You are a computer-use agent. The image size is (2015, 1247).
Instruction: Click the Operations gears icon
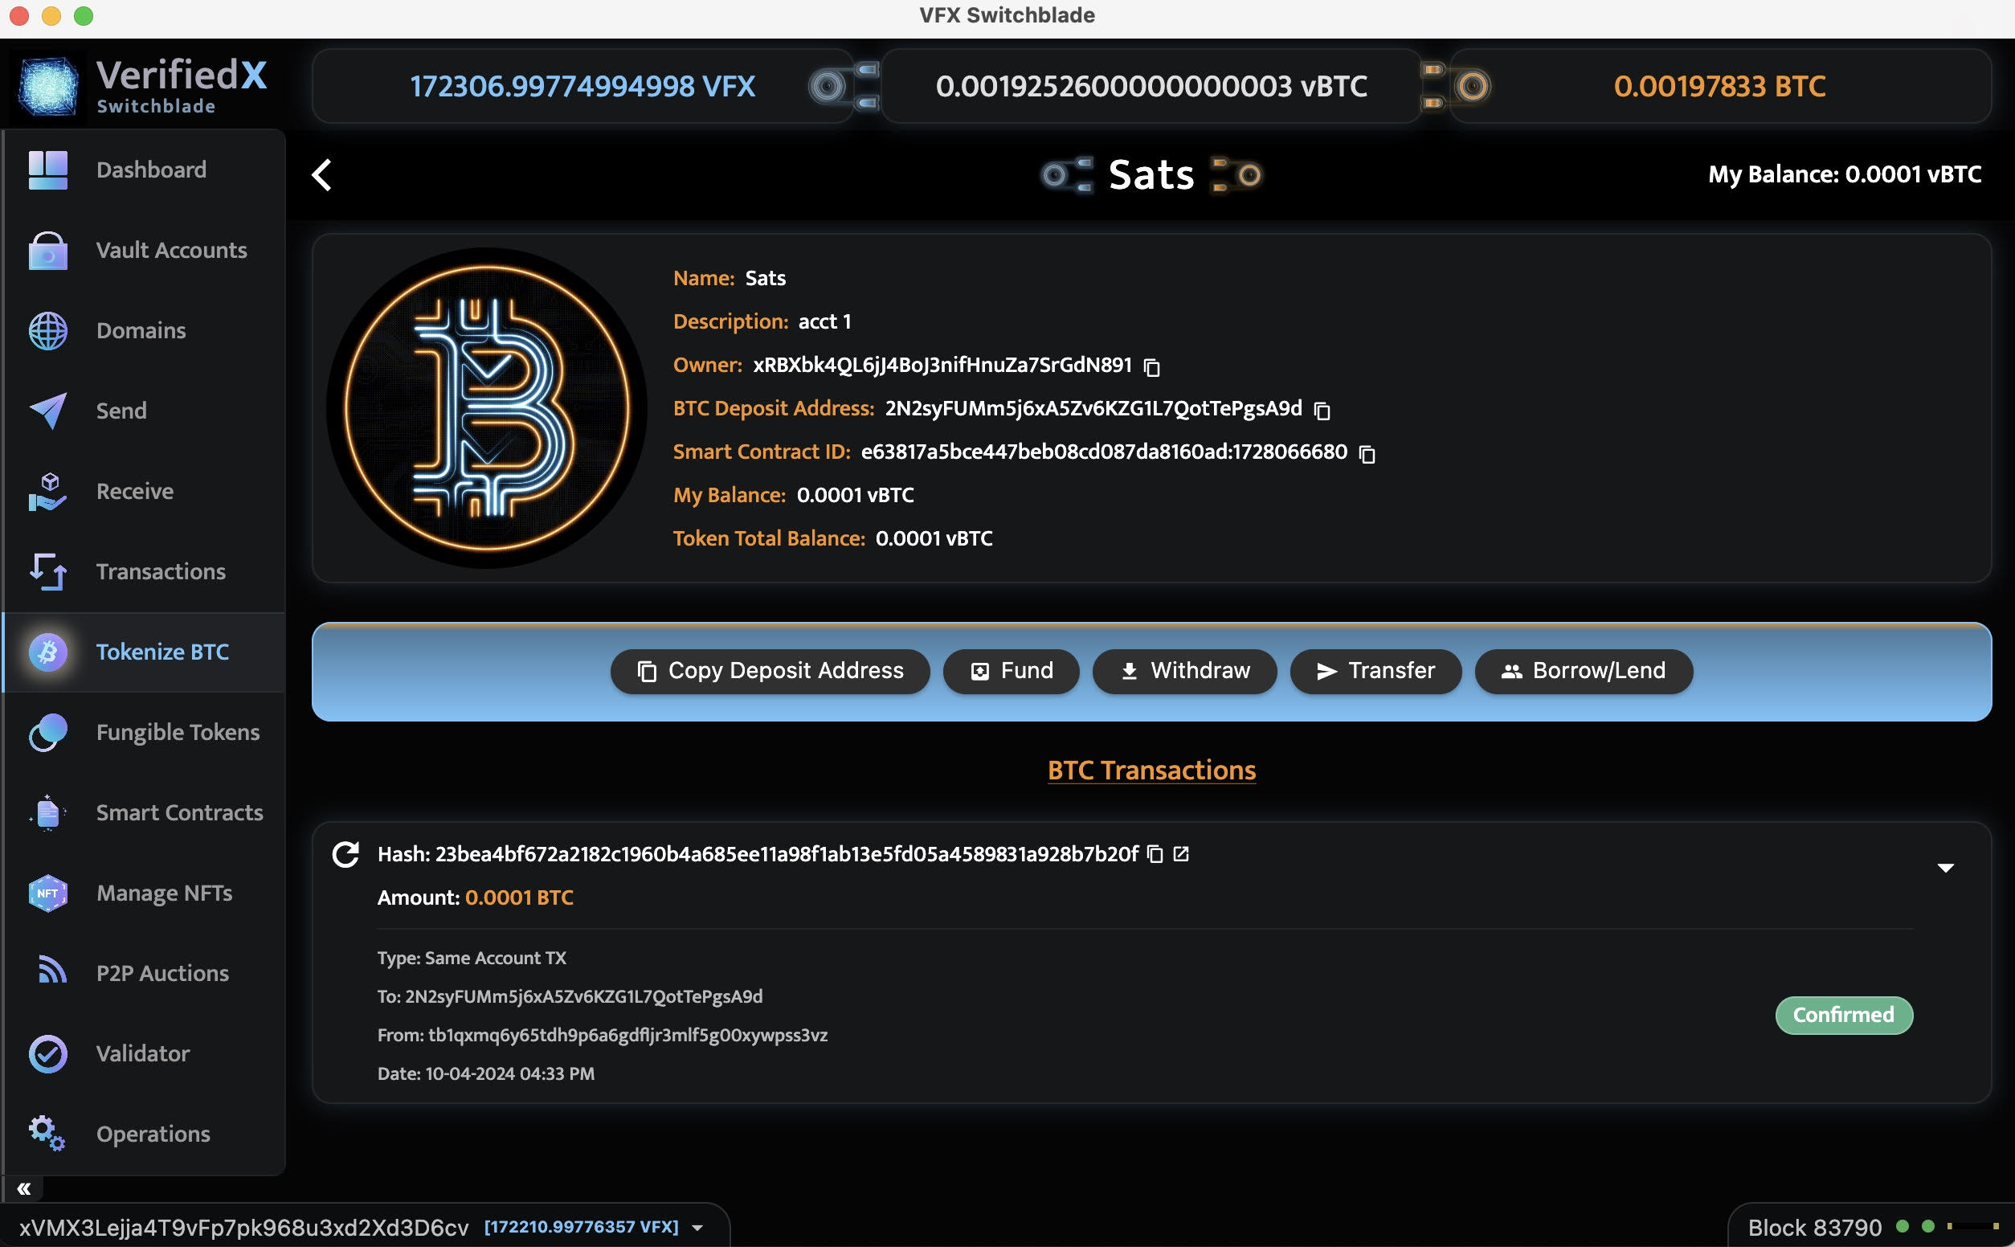pos(48,1134)
